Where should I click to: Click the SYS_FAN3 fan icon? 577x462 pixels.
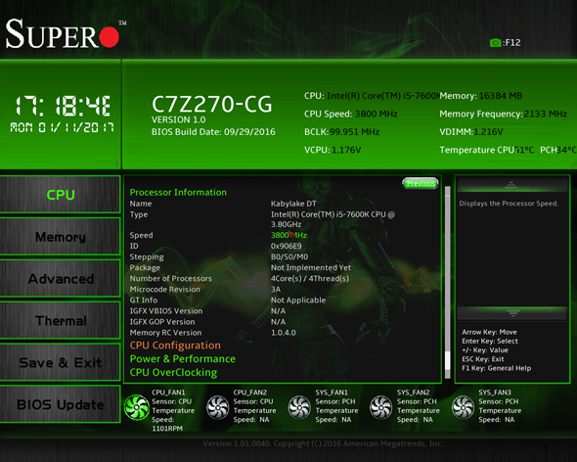463,407
